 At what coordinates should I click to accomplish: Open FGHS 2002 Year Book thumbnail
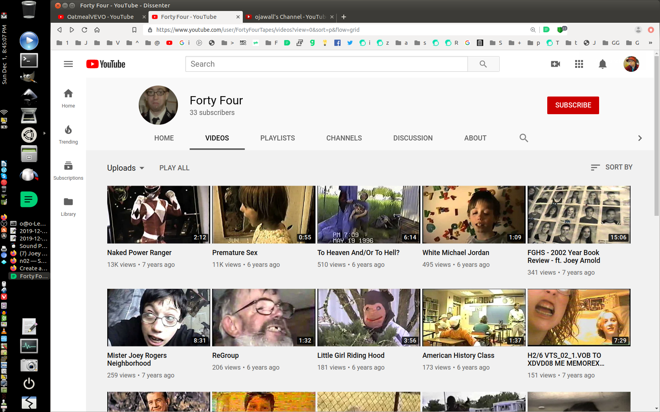coord(579,215)
